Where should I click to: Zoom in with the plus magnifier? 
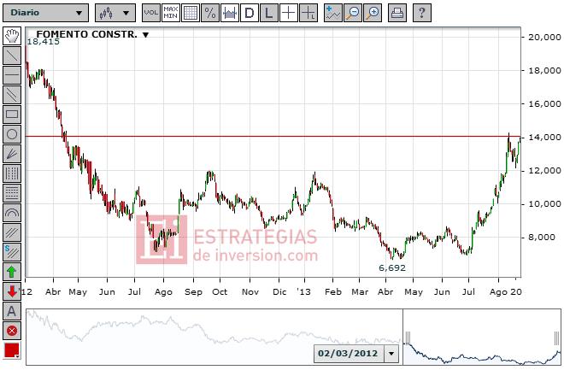373,13
